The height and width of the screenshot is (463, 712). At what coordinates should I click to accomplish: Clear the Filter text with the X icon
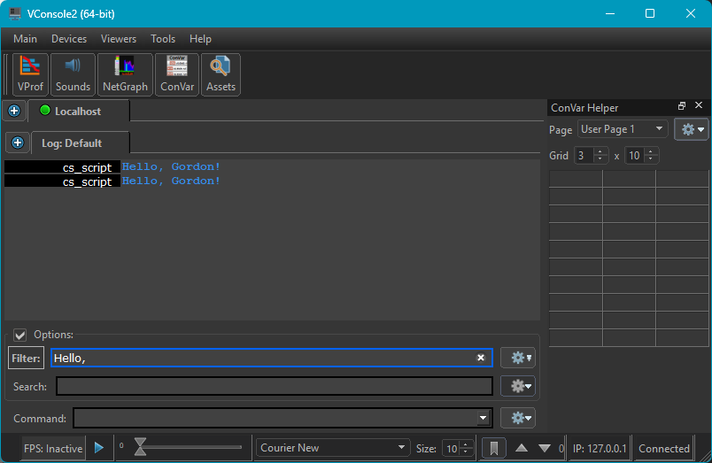481,358
